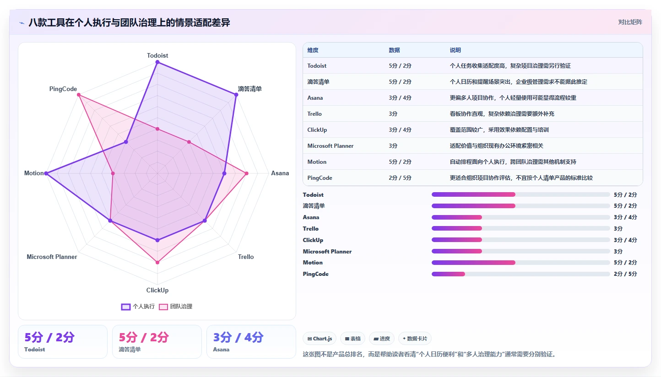The height and width of the screenshot is (377, 661).
Task: Click the 对比矩阵 badge
Action: pyautogui.click(x=630, y=22)
